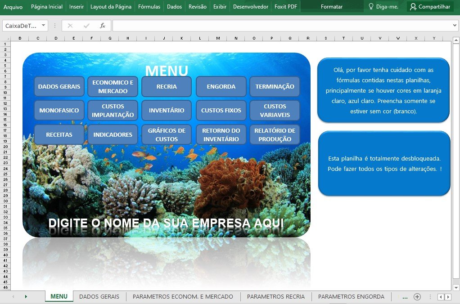Select column T header
Viewport: 460px width, 304px height.
coord(343,38)
